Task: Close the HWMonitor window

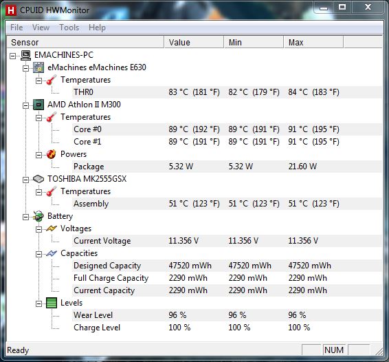Action: (x=368, y=8)
